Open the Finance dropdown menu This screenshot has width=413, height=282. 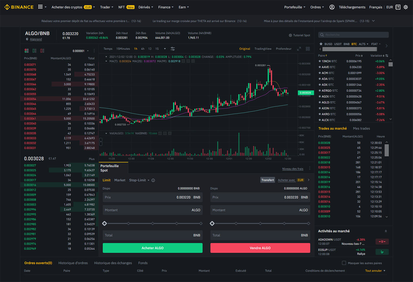(x=166, y=7)
